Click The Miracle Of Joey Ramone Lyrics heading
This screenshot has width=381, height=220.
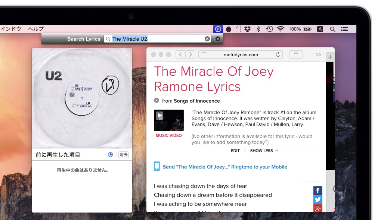pyautogui.click(x=214, y=79)
